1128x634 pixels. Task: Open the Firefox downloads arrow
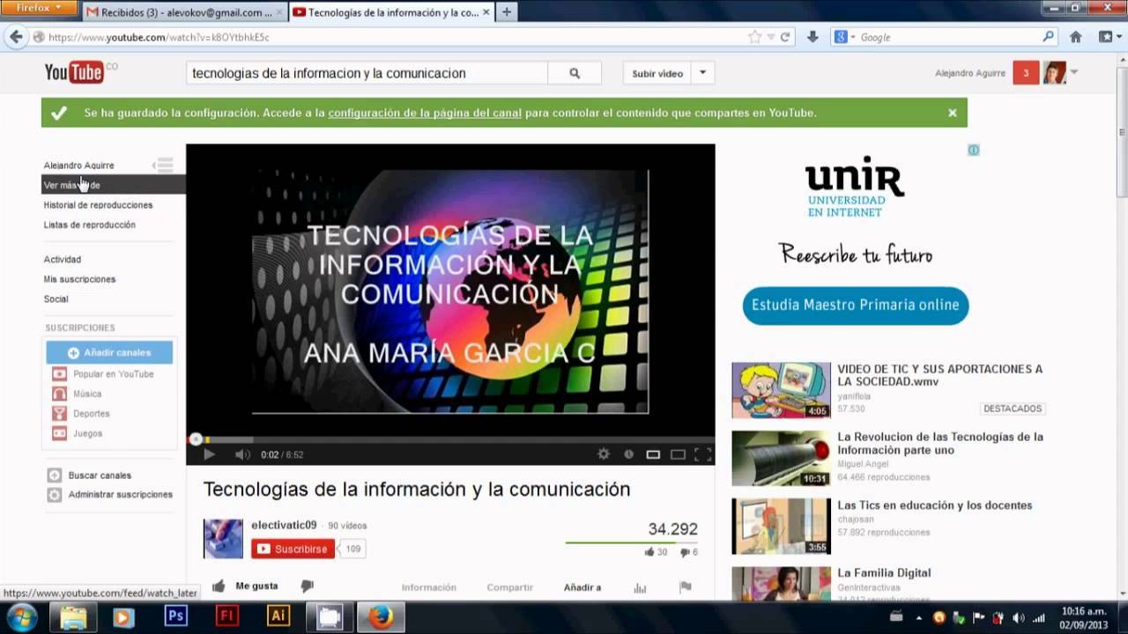[x=813, y=37]
